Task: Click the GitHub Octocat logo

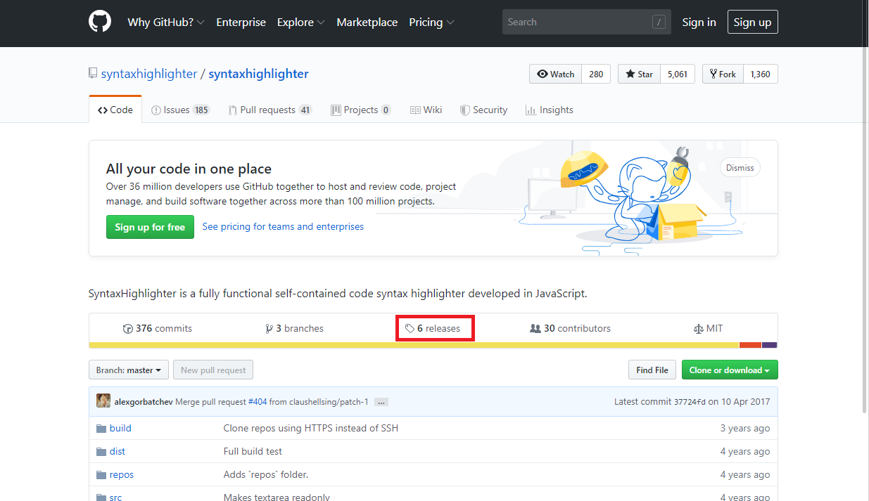Action: coord(100,22)
